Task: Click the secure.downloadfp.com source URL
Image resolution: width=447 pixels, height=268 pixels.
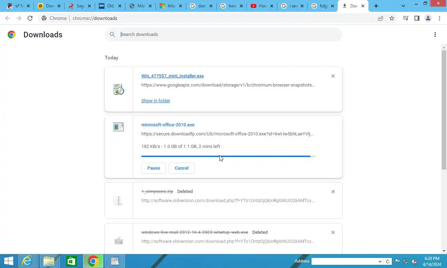Action: 227,134
